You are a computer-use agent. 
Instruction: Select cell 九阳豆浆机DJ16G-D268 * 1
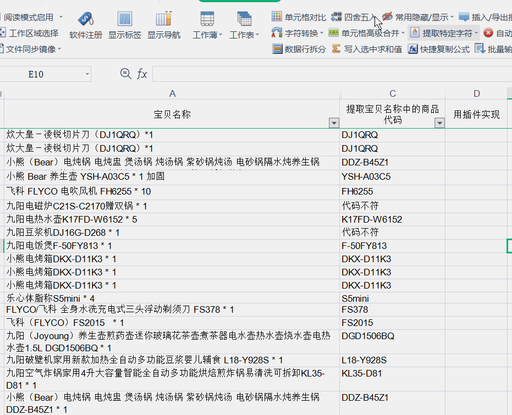[172, 233]
